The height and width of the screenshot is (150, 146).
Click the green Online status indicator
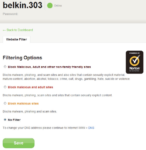click(x=50, y=6)
